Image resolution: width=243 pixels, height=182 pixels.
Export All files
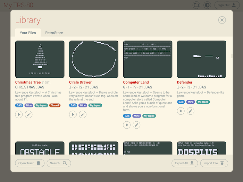point(185,163)
